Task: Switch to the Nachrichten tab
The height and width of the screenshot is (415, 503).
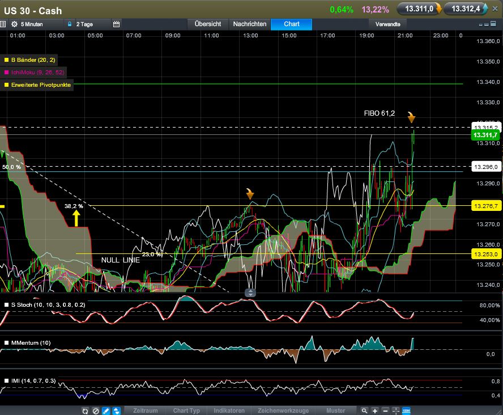Action: pyautogui.click(x=249, y=24)
